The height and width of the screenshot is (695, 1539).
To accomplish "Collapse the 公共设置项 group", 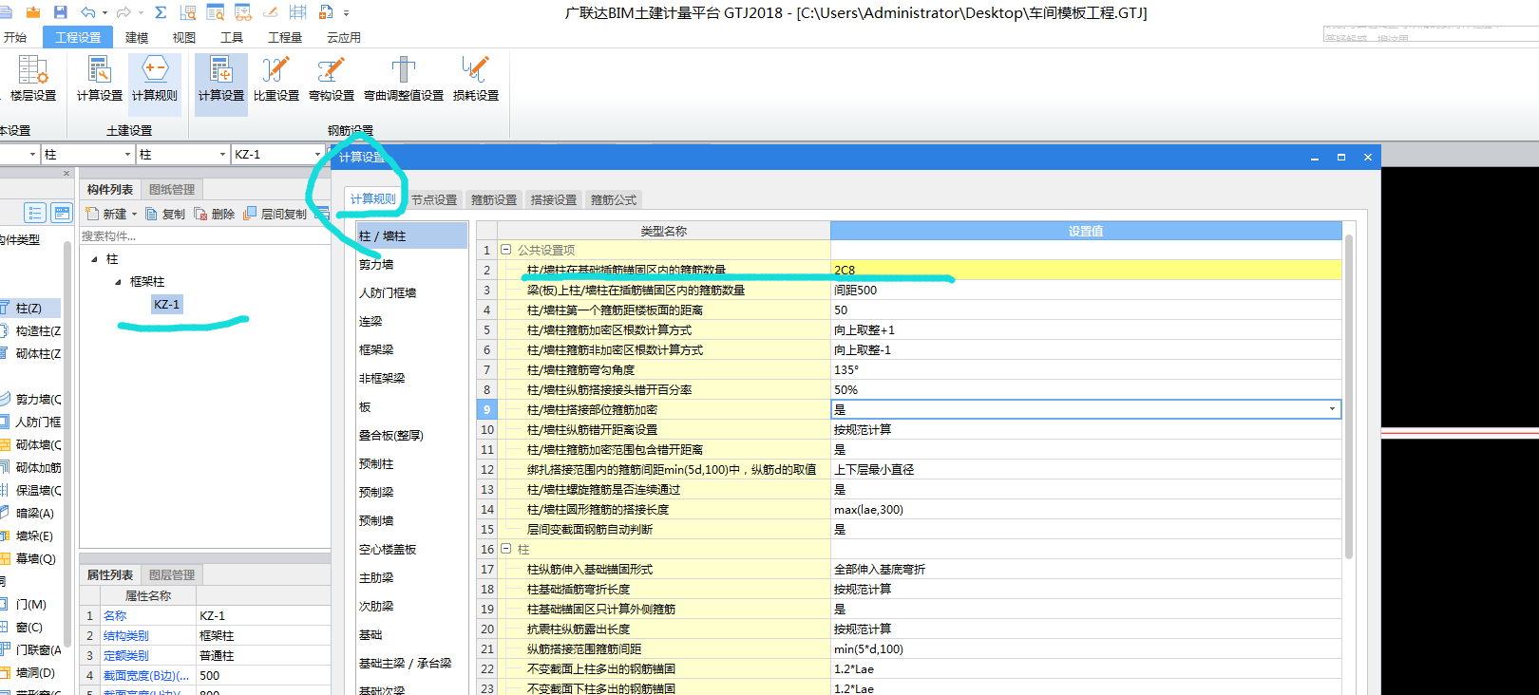I will pos(506,250).
